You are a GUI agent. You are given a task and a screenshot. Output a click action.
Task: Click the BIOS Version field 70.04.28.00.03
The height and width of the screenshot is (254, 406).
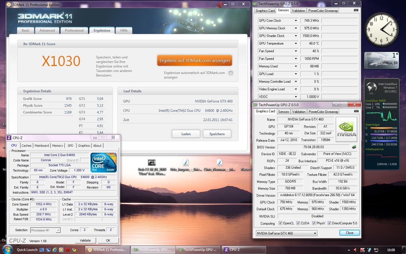click(x=314, y=147)
